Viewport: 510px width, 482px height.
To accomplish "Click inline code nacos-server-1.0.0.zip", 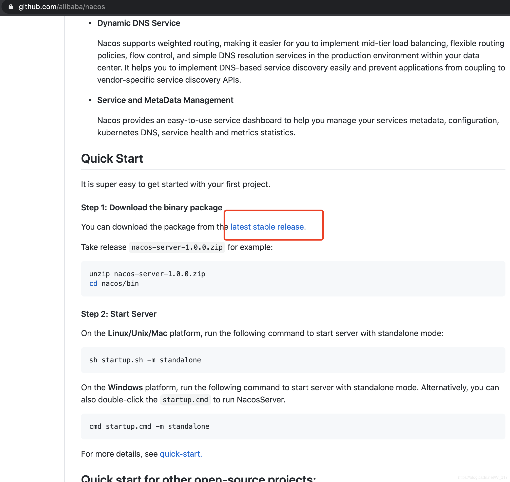I will point(177,247).
